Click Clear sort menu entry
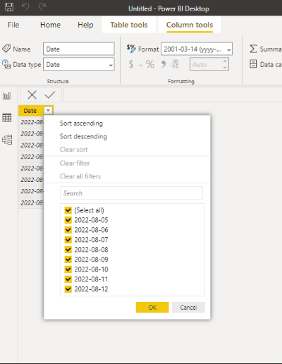This screenshot has height=364, width=282. click(73, 150)
